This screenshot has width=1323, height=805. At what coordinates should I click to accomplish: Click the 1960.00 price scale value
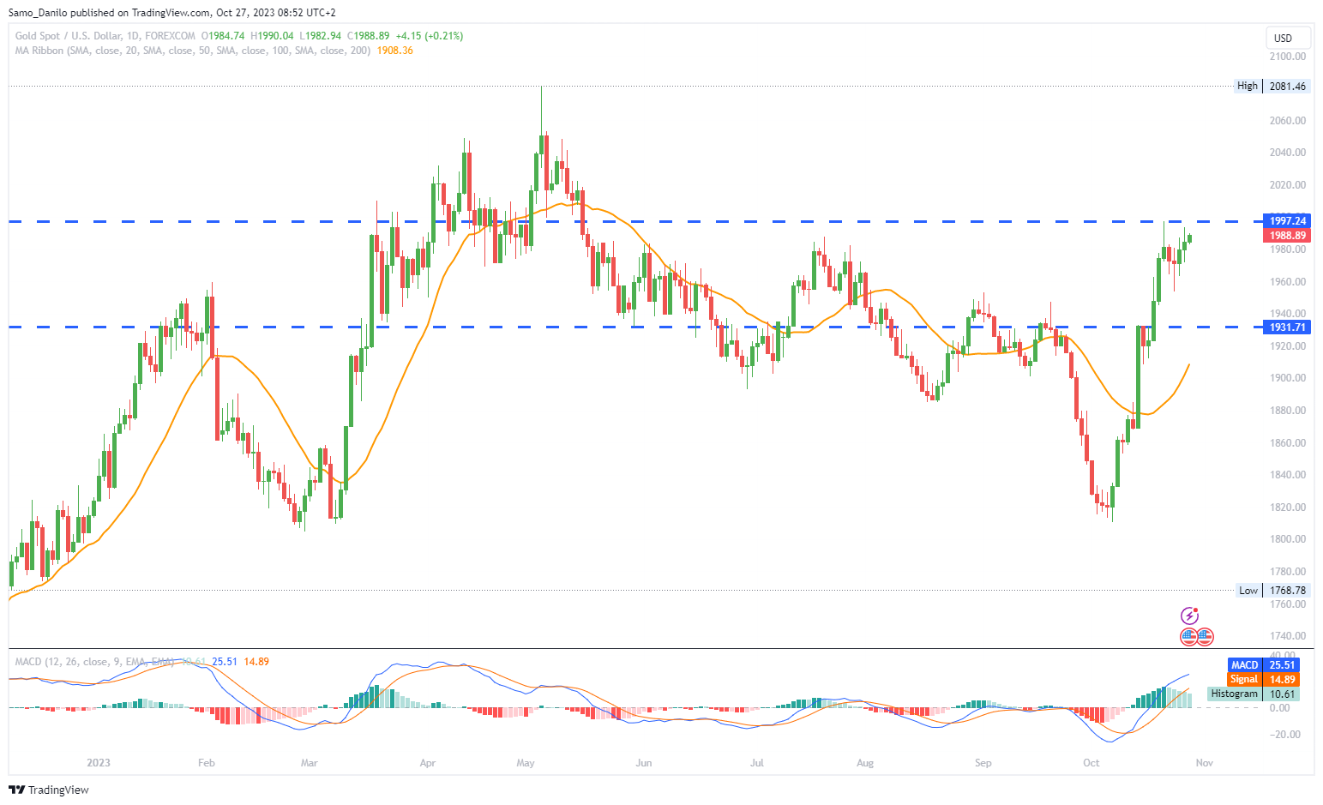pyautogui.click(x=1288, y=282)
